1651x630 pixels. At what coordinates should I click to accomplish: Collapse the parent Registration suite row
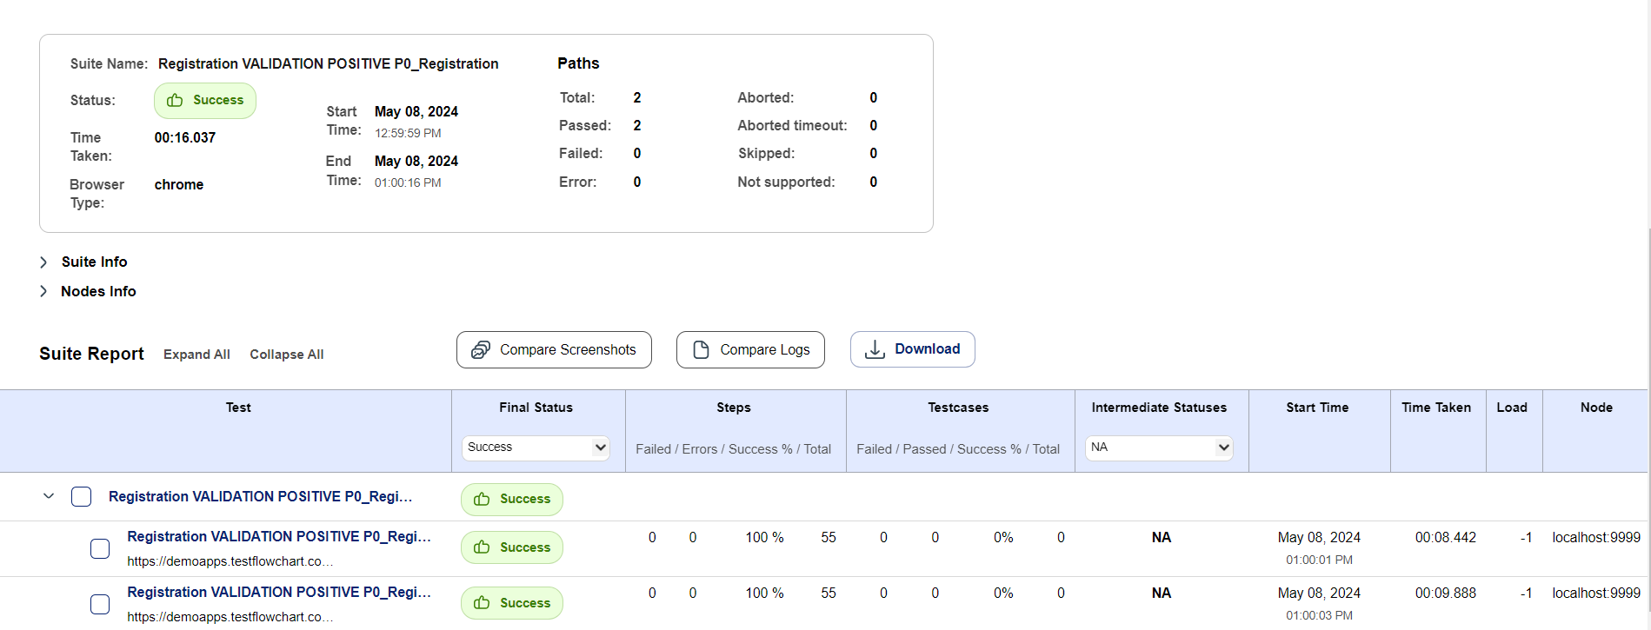[x=49, y=496]
